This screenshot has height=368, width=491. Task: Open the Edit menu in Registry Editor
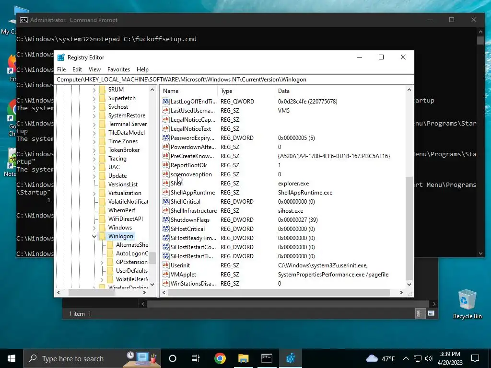(x=77, y=69)
